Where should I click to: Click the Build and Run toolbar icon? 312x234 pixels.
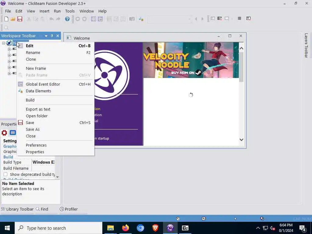(248, 18)
